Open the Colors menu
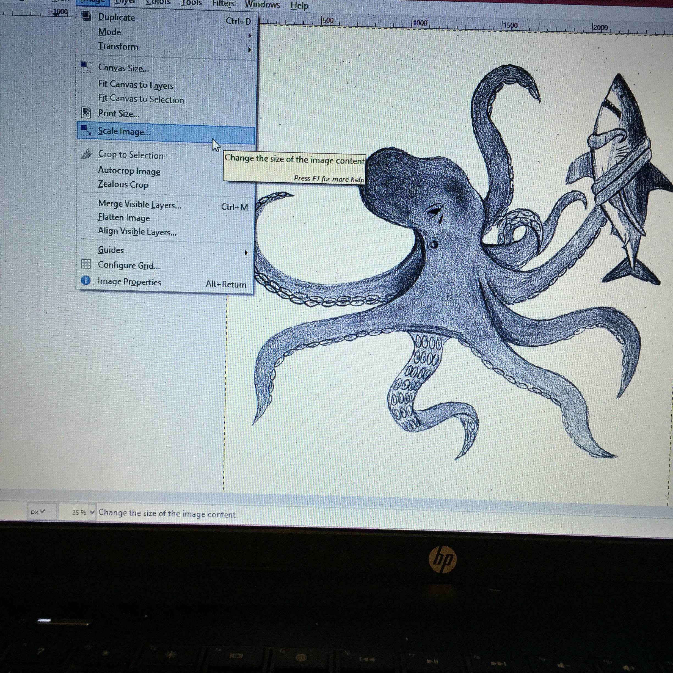This screenshot has width=673, height=673. pos(158,2)
